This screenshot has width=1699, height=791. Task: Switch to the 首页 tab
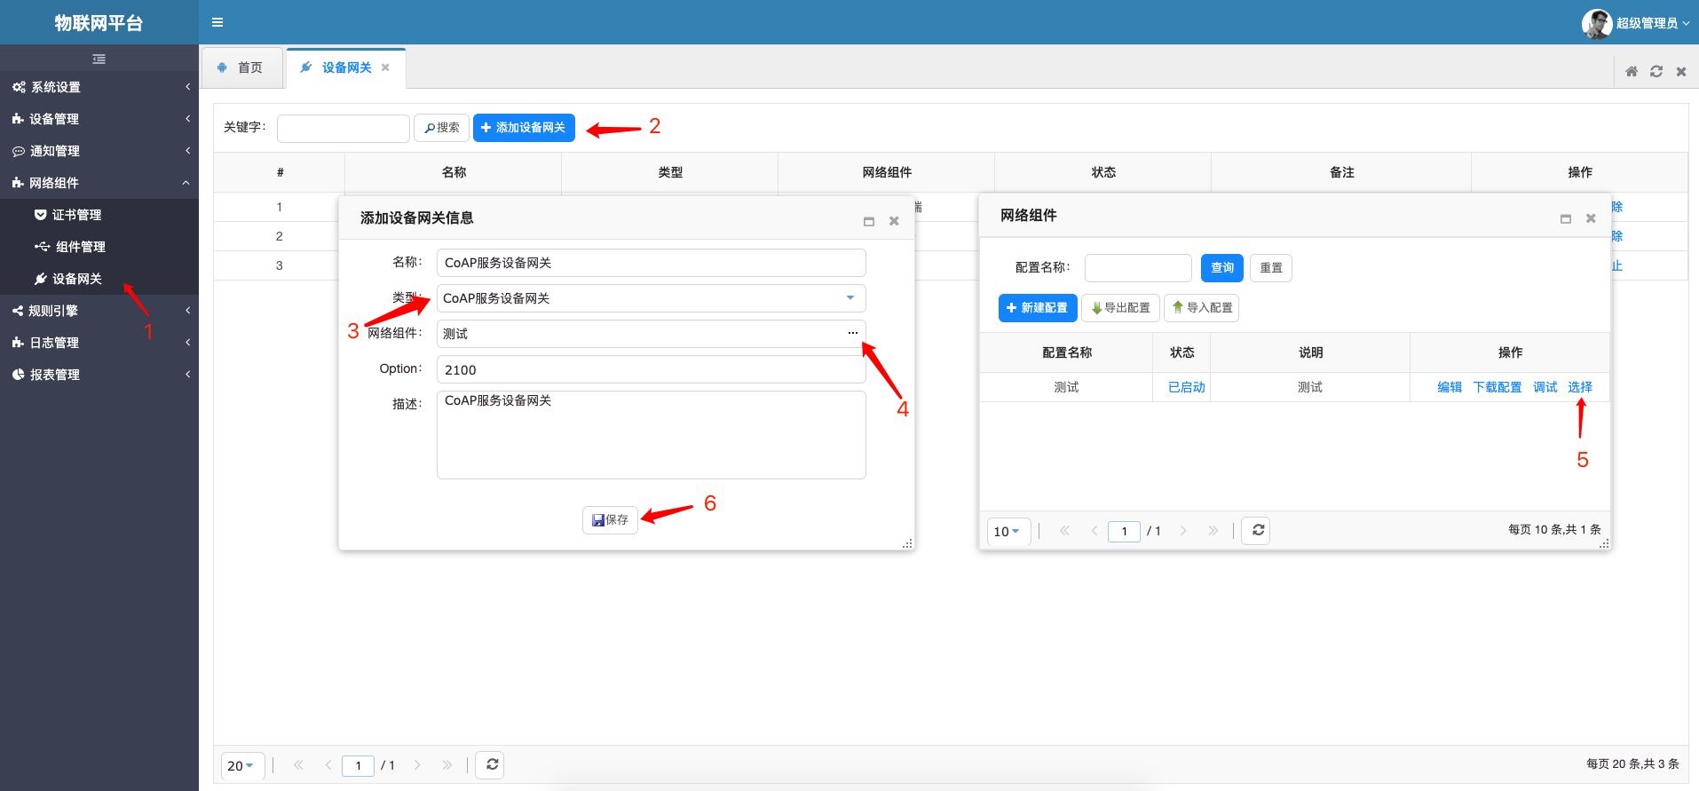(241, 67)
